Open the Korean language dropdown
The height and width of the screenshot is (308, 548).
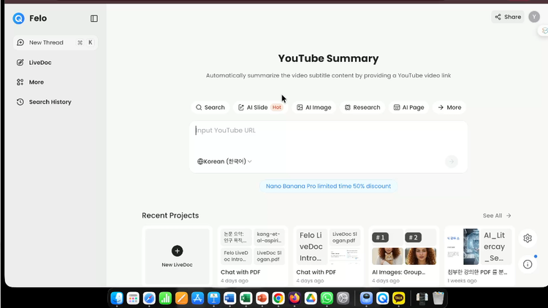[x=224, y=161]
